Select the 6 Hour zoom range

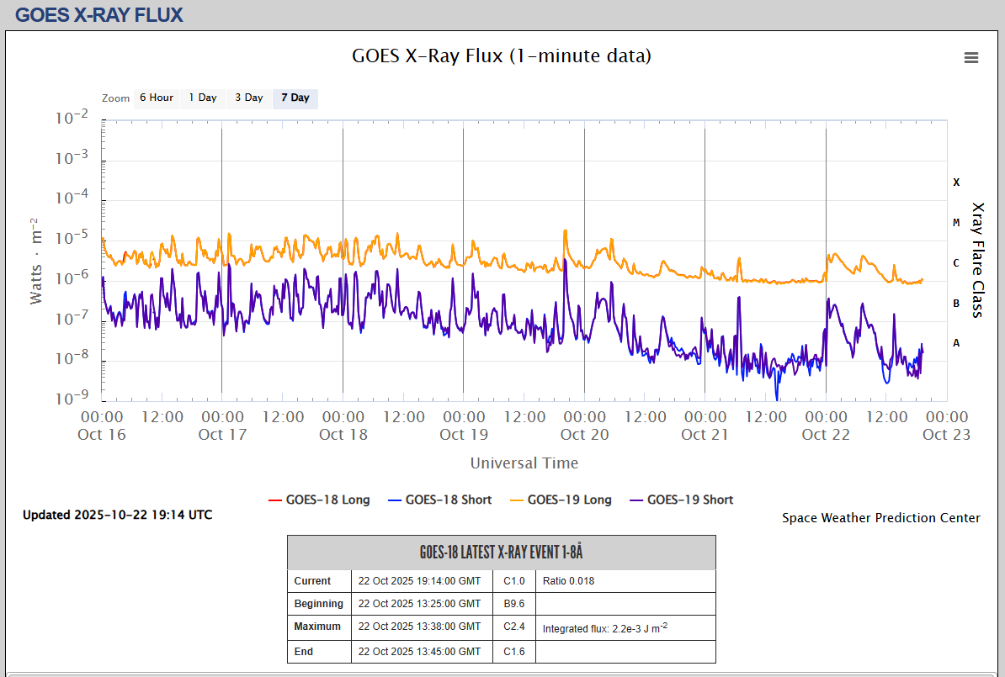(x=156, y=98)
